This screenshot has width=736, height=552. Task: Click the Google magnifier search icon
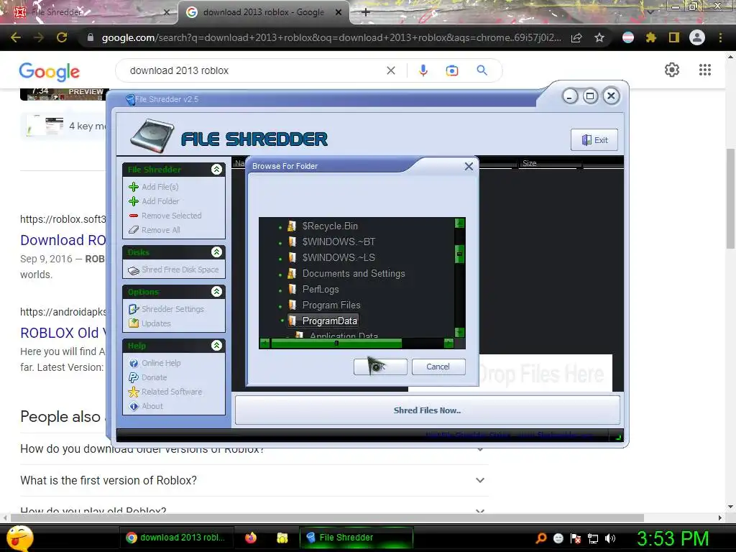point(482,70)
